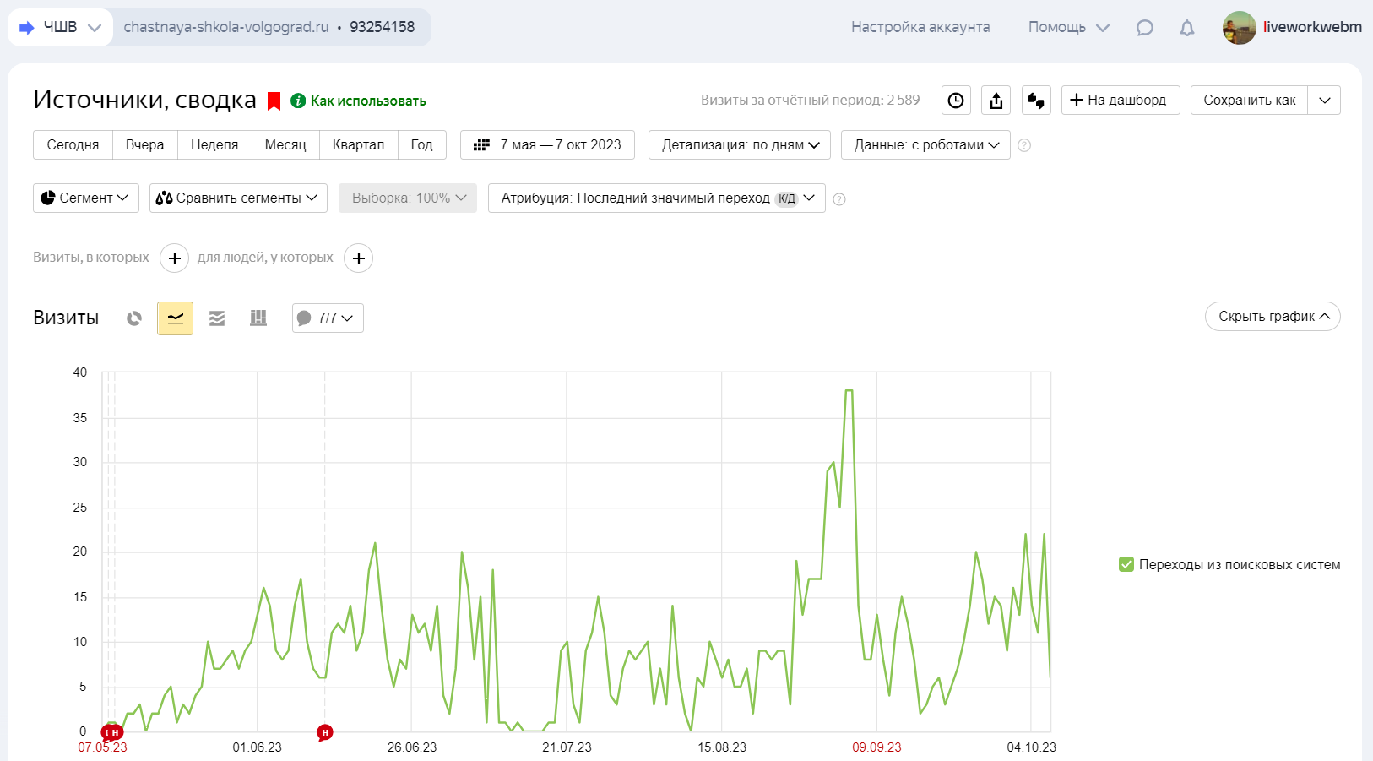Expand the Помощь menu
The image size is (1373, 761).
click(x=1068, y=27)
